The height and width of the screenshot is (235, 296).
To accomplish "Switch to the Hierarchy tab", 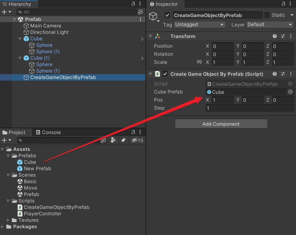I will tap(19, 4).
